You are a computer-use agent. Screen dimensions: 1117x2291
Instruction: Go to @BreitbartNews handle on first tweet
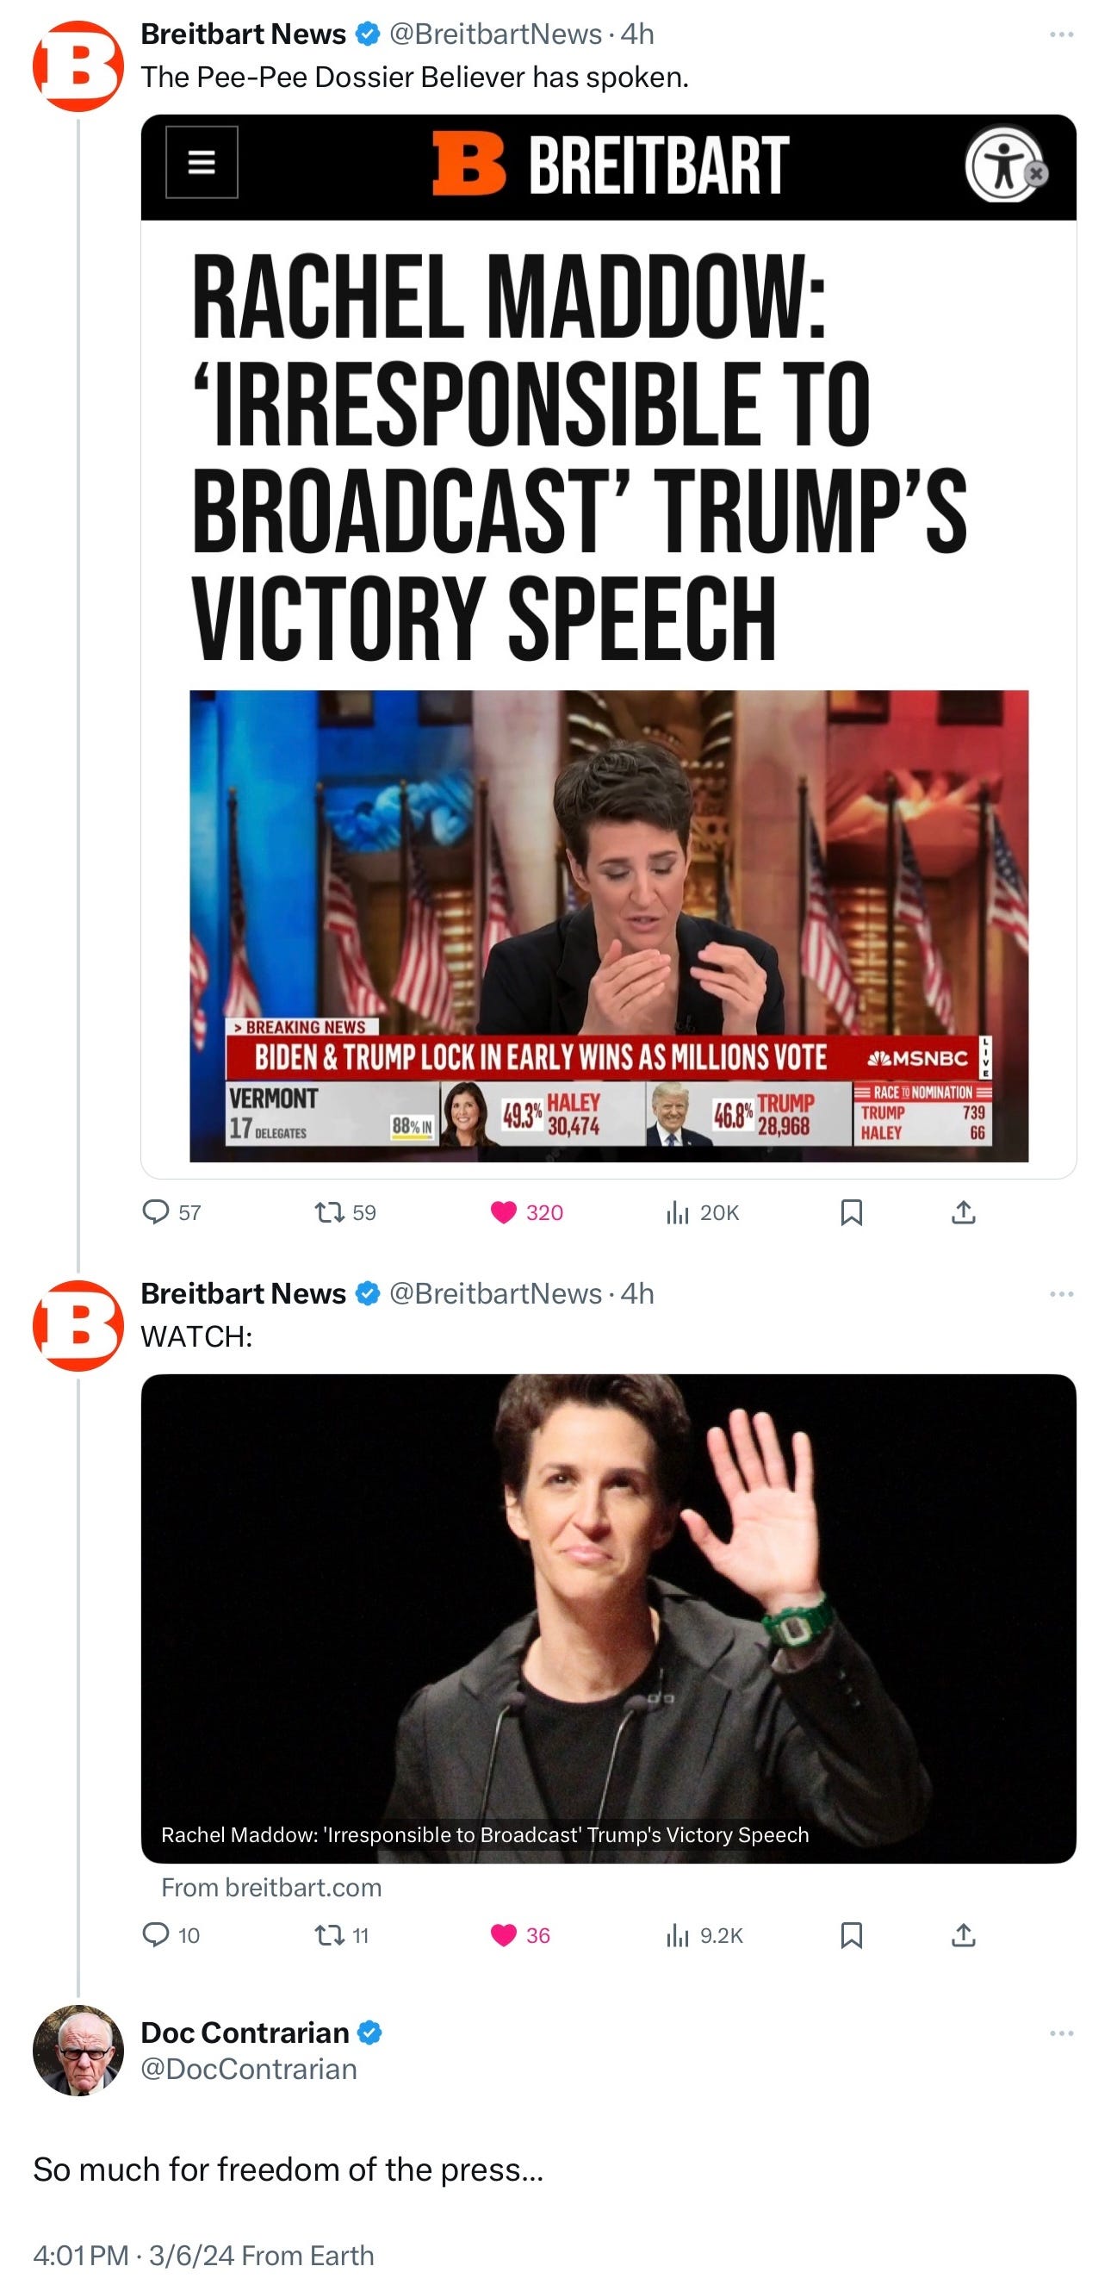[496, 34]
